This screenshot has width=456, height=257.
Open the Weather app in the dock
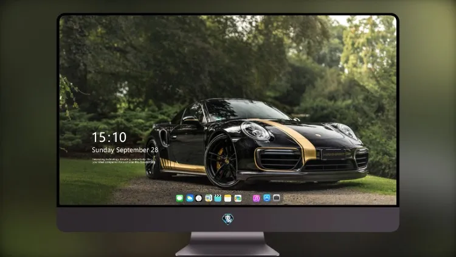[189, 198]
